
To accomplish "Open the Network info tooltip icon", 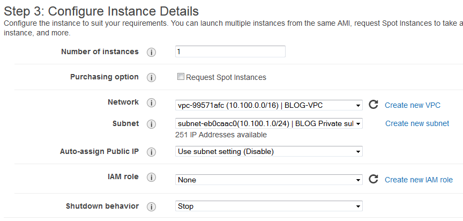I will tap(151, 103).
